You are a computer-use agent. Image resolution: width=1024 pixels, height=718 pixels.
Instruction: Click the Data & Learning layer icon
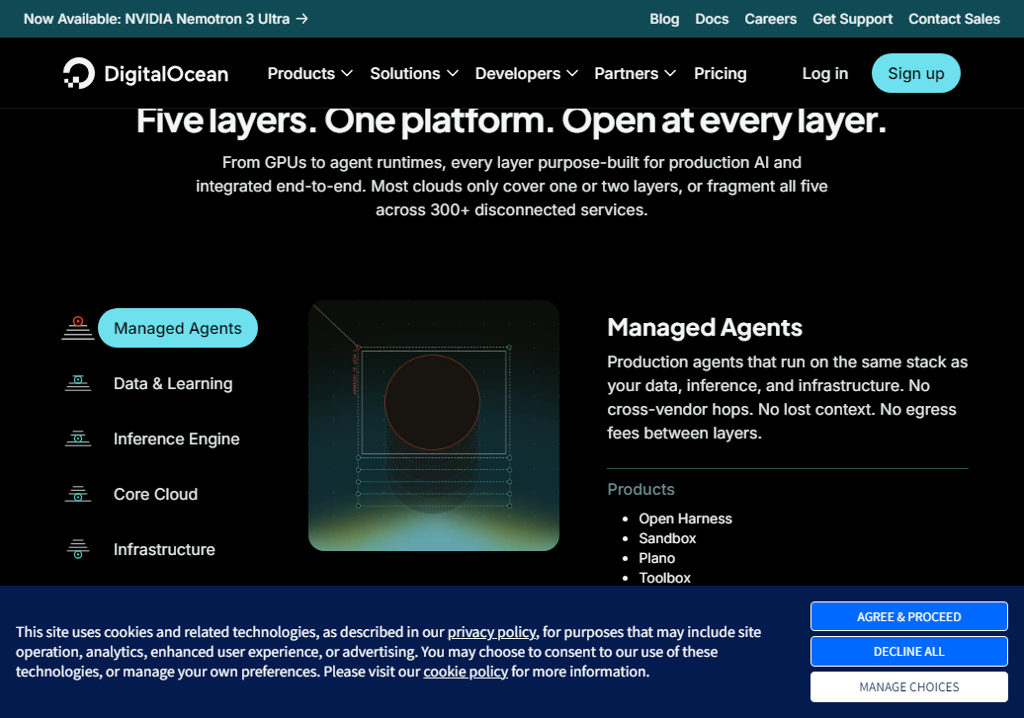tap(78, 384)
